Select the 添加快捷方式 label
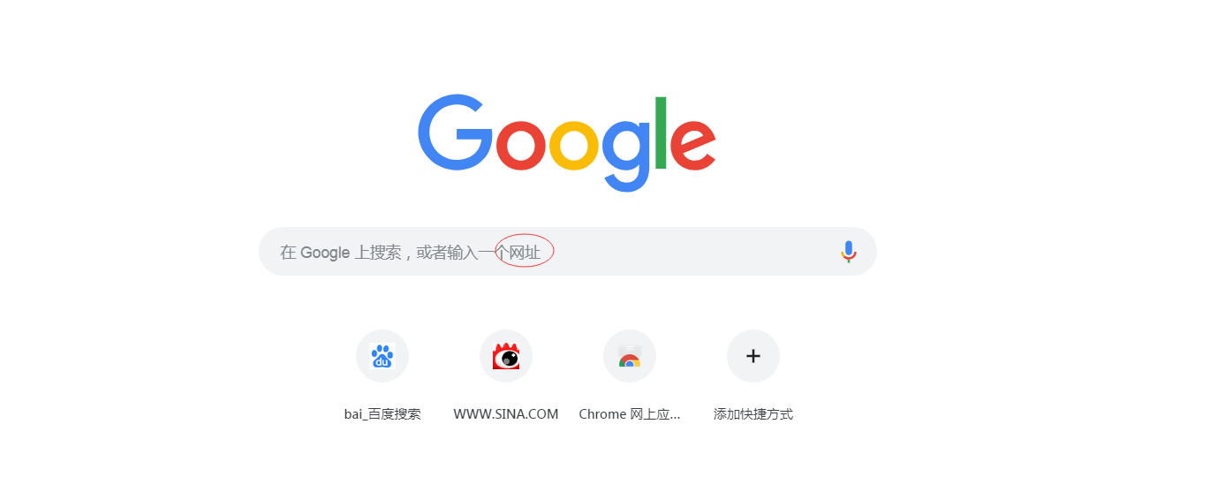1210x477 pixels. (753, 414)
